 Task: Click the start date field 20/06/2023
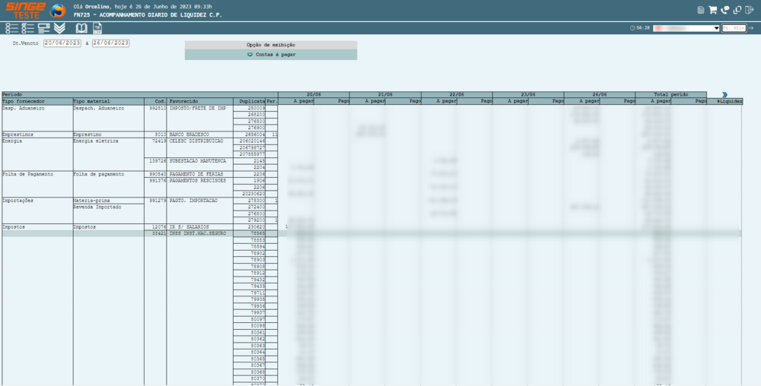pos(62,43)
